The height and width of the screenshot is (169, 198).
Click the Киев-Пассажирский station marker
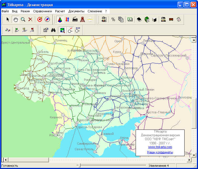click(77, 72)
